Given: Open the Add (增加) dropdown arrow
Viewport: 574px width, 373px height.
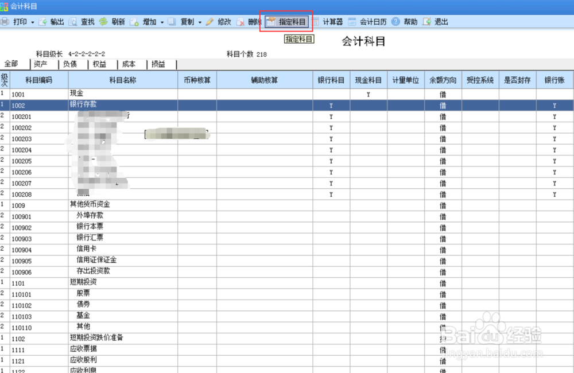Looking at the screenshot, I should pos(162,22).
